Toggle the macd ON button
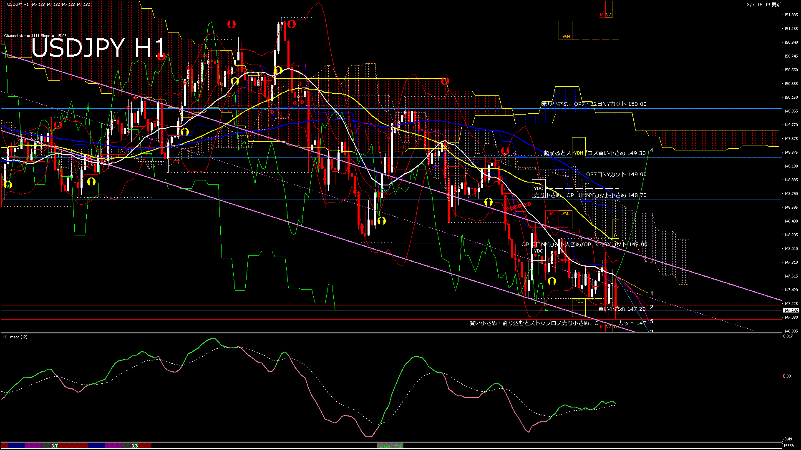The image size is (801, 450). pyautogui.click(x=390, y=446)
